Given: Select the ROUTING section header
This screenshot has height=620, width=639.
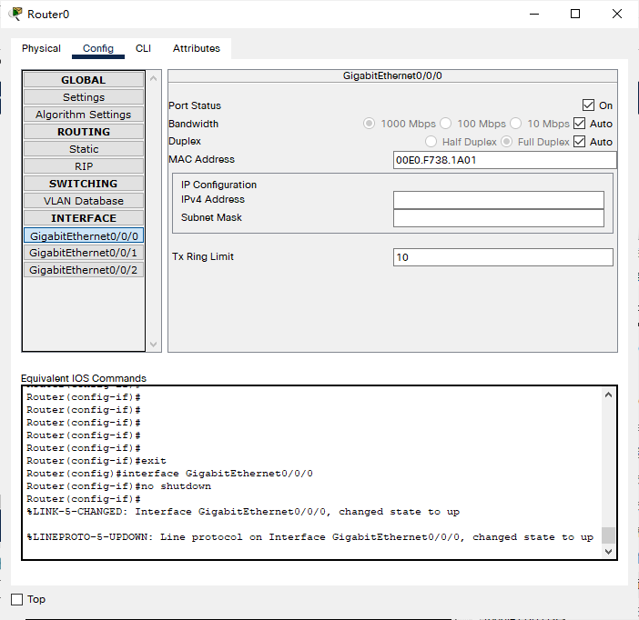Looking at the screenshot, I should [x=84, y=132].
